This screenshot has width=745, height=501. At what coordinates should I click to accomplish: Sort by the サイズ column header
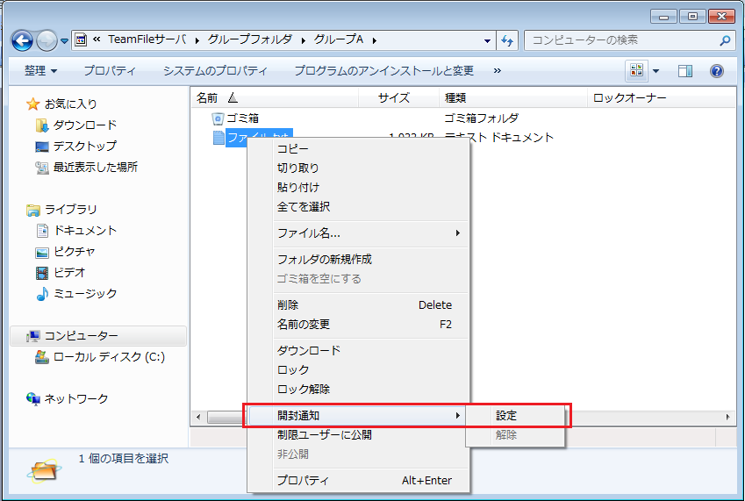click(394, 97)
